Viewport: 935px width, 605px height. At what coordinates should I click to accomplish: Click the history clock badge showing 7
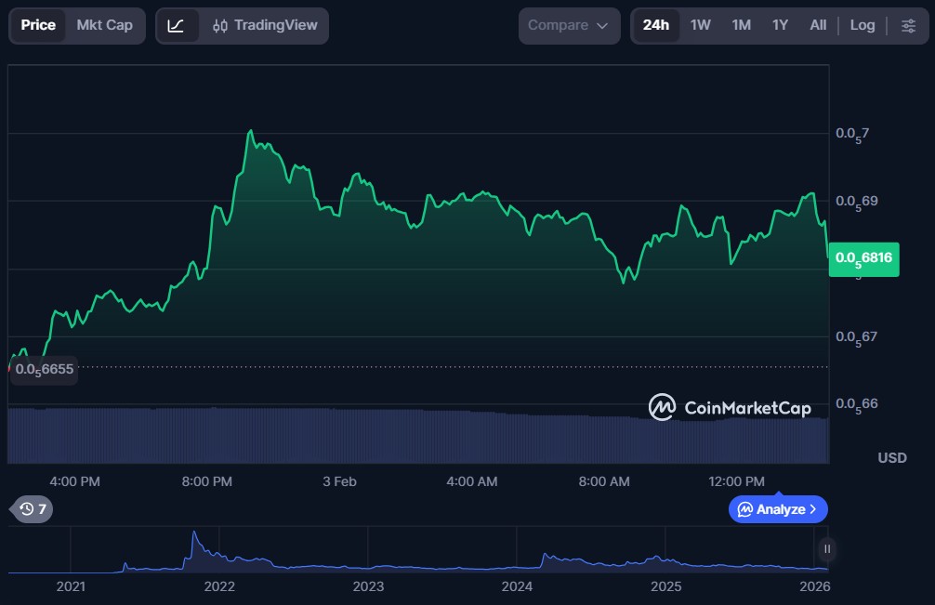click(x=34, y=508)
